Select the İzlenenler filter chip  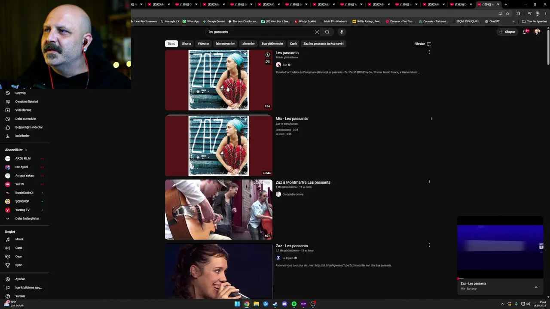pos(248,44)
